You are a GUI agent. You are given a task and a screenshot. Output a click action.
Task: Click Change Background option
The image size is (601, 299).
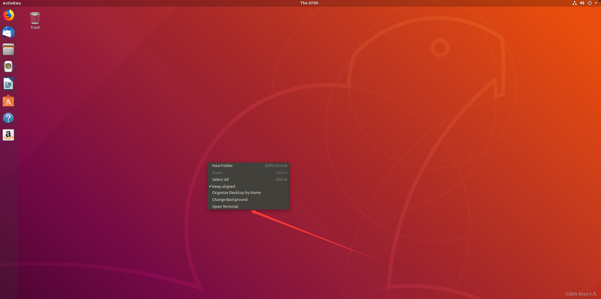pyautogui.click(x=230, y=199)
